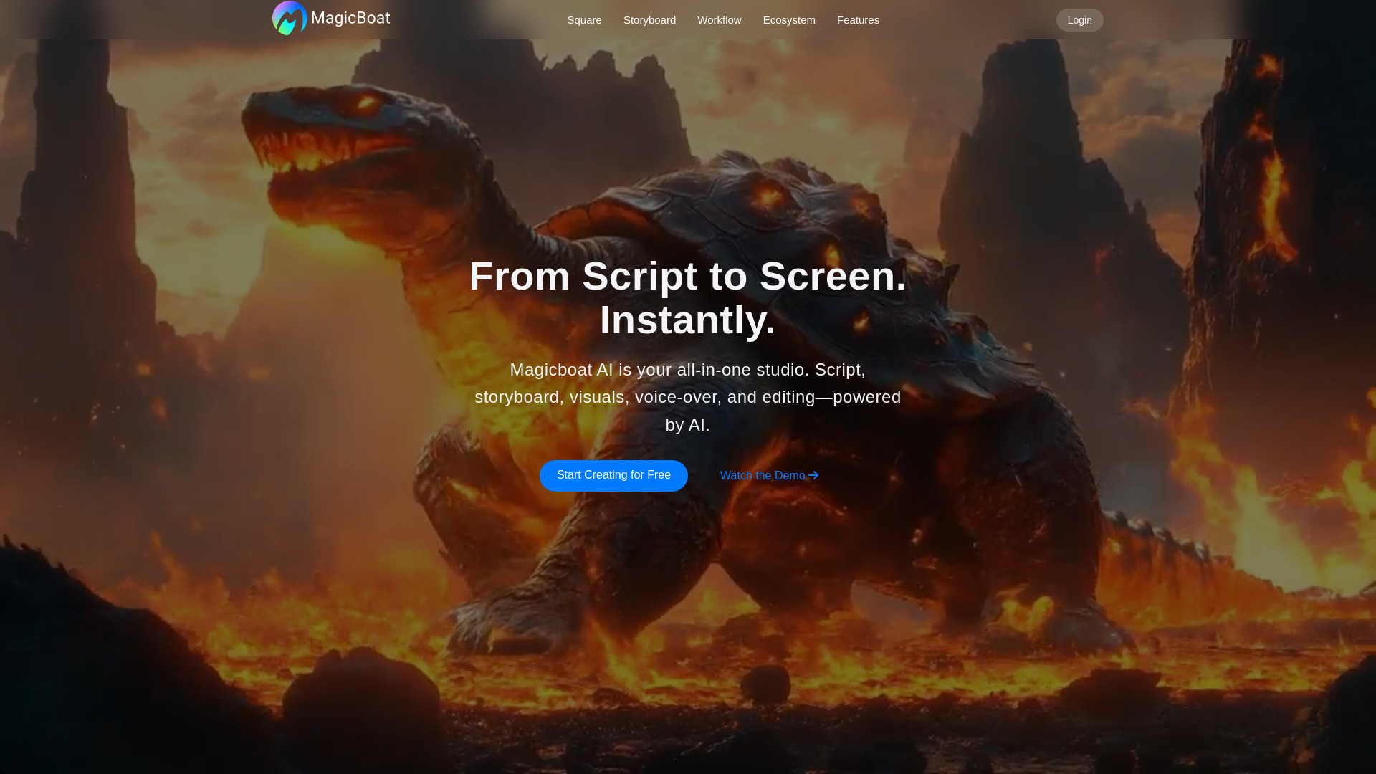Image resolution: width=1376 pixels, height=774 pixels.
Task: Click the arrow icon beside Watch the Demo
Action: pos(813,475)
